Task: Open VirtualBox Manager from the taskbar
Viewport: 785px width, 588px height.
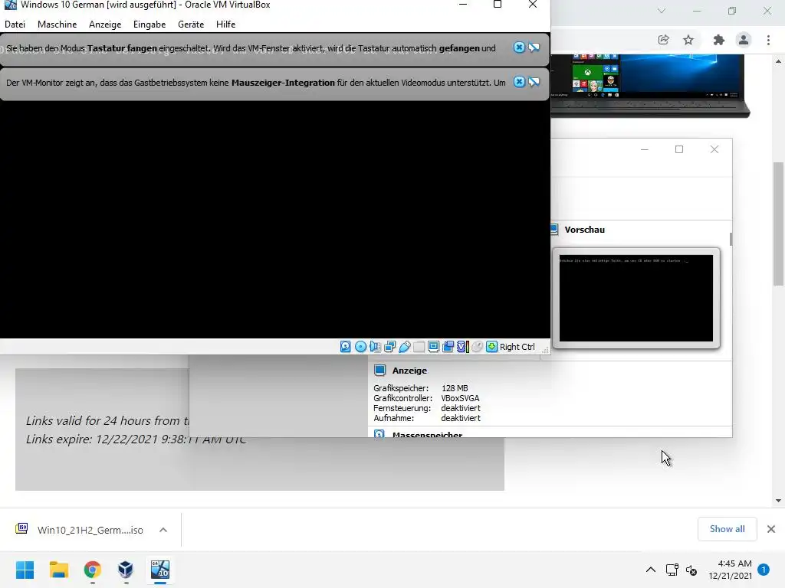Action: point(126,570)
